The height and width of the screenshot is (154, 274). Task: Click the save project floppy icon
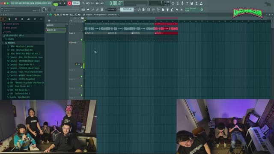click(x=192, y=3)
